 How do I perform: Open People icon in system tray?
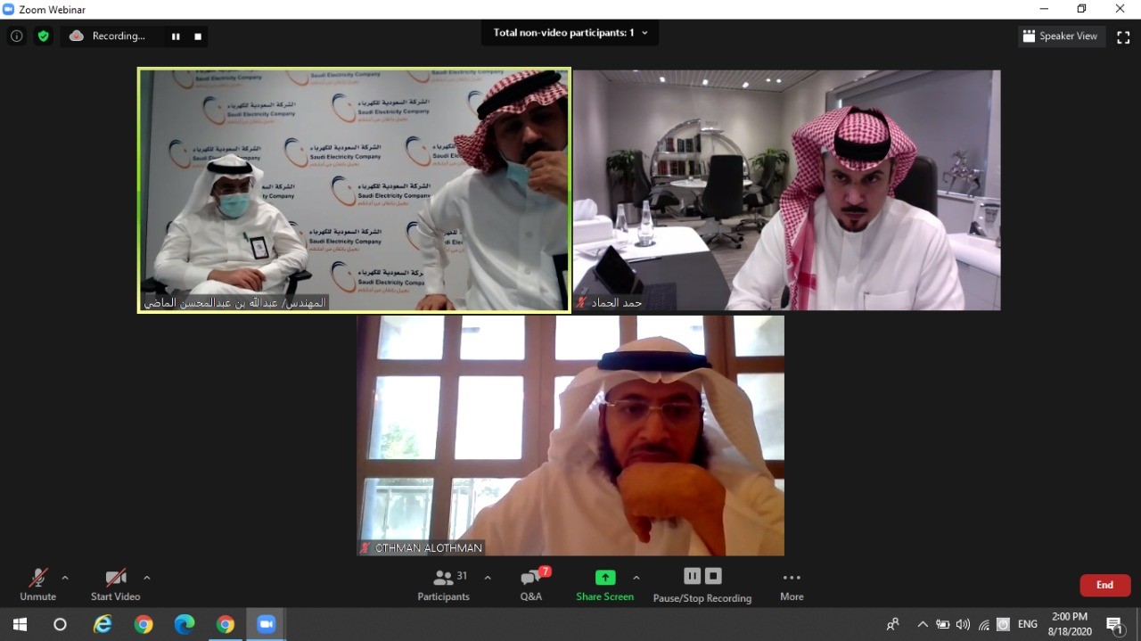(892, 625)
